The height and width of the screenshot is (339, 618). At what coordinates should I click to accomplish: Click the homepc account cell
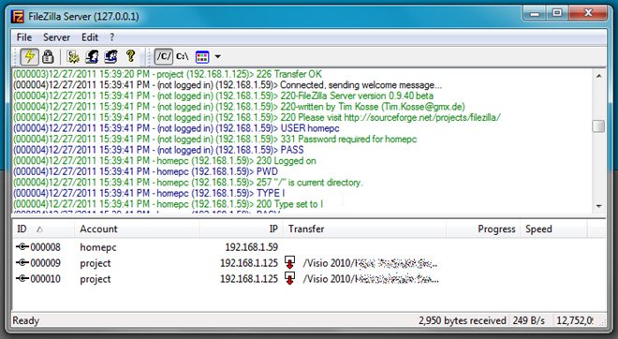click(x=98, y=247)
